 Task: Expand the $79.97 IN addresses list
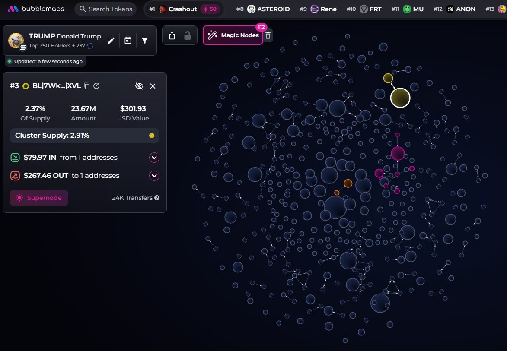pyautogui.click(x=154, y=158)
